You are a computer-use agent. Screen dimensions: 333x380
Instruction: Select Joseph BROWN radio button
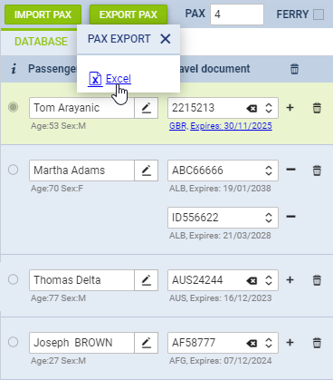(x=13, y=342)
